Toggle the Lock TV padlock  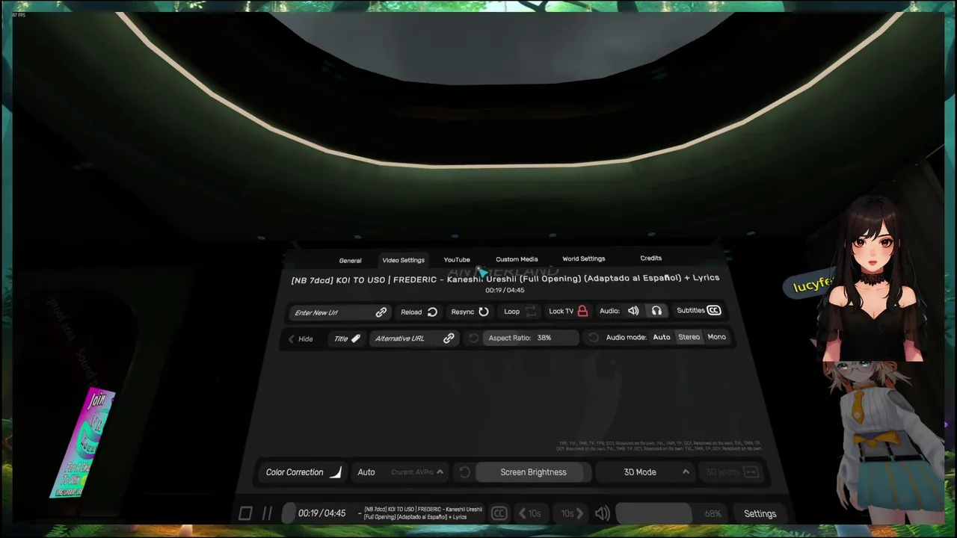[582, 311]
